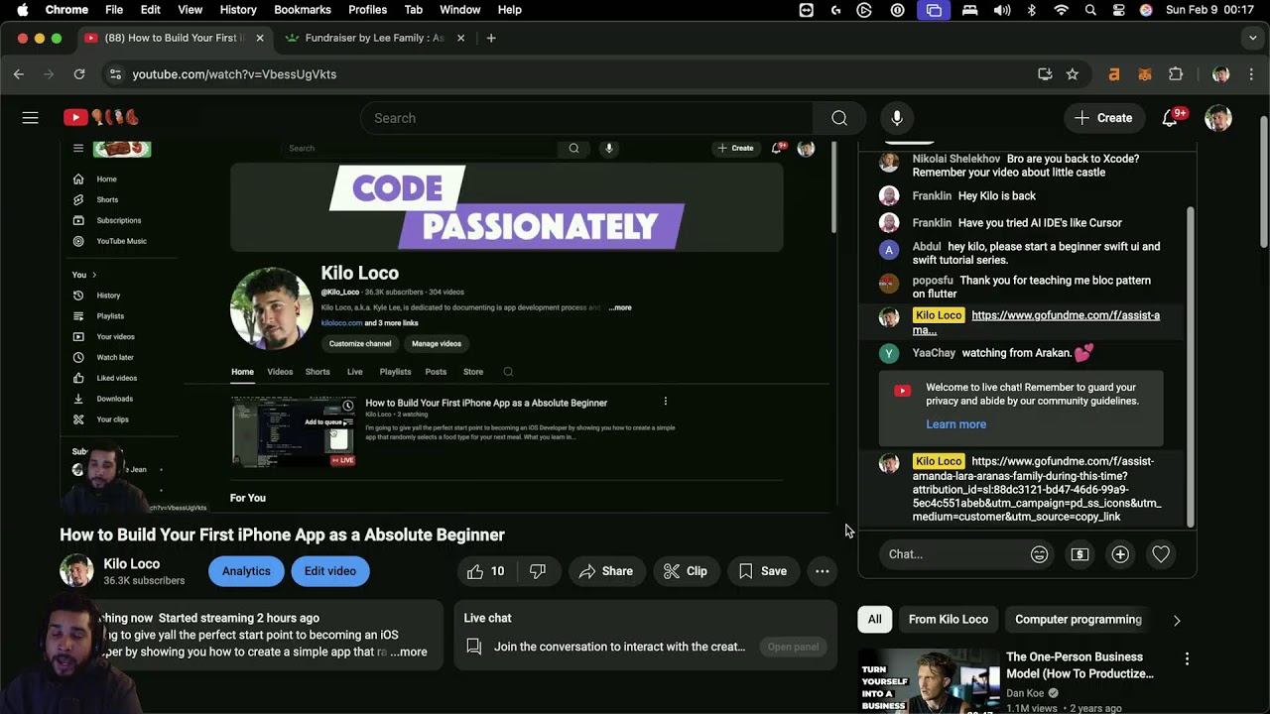Open Spotlight search in the menu bar
This screenshot has height=714, width=1270.
(x=1090, y=10)
